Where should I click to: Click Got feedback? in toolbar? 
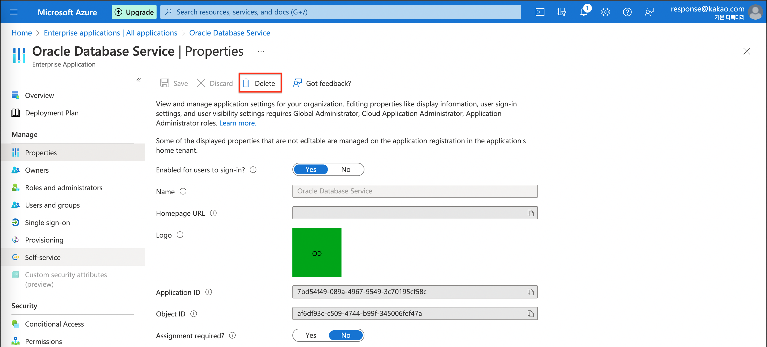click(x=322, y=83)
